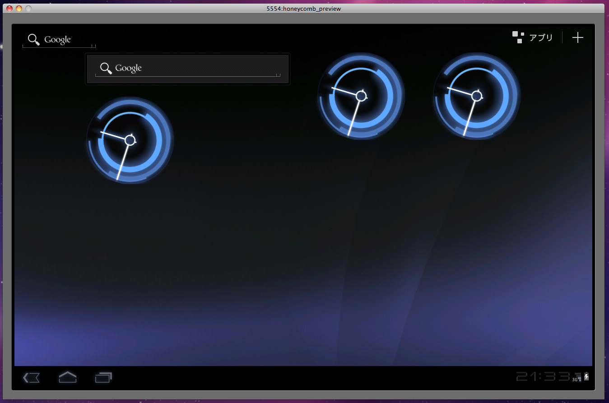Click the emulator window title bar
Viewport: 609px width, 403px height.
(304, 8)
